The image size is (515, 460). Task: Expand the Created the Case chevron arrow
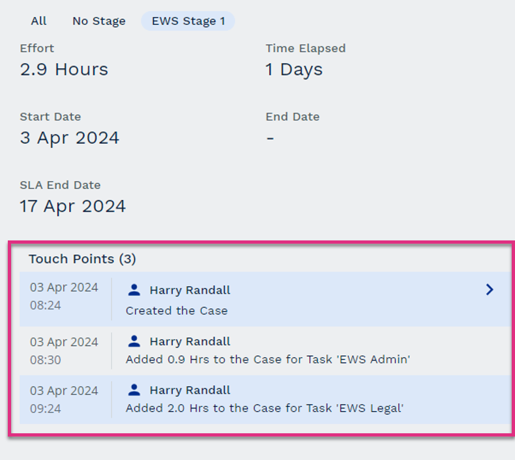[490, 289]
